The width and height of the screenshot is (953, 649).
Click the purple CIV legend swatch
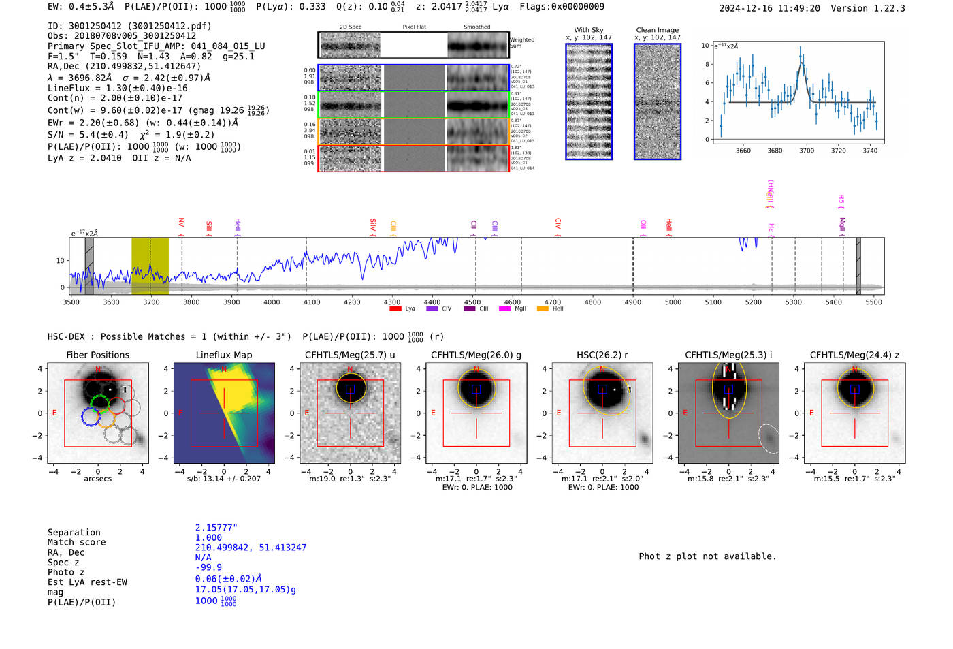[432, 309]
